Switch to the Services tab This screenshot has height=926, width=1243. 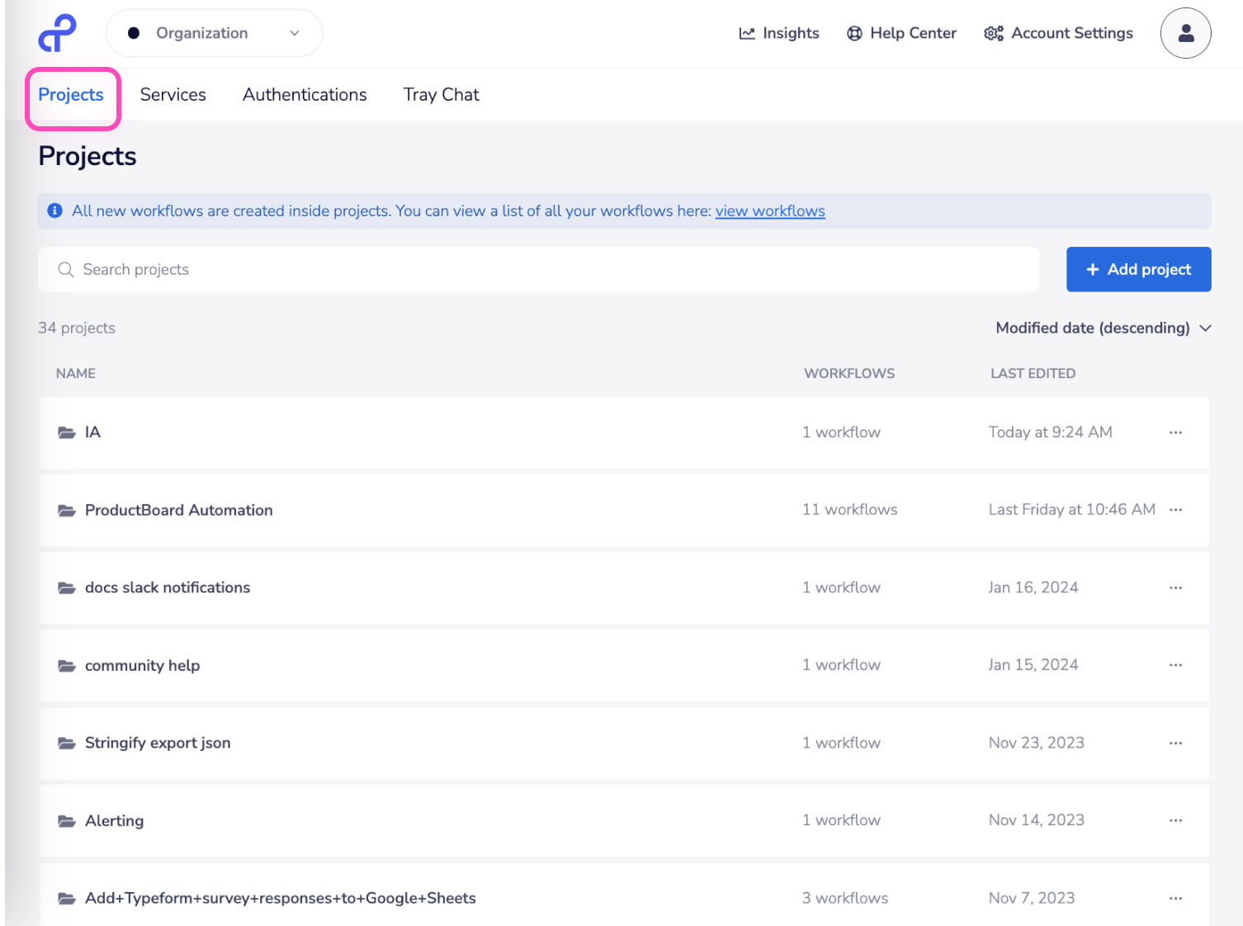point(173,95)
